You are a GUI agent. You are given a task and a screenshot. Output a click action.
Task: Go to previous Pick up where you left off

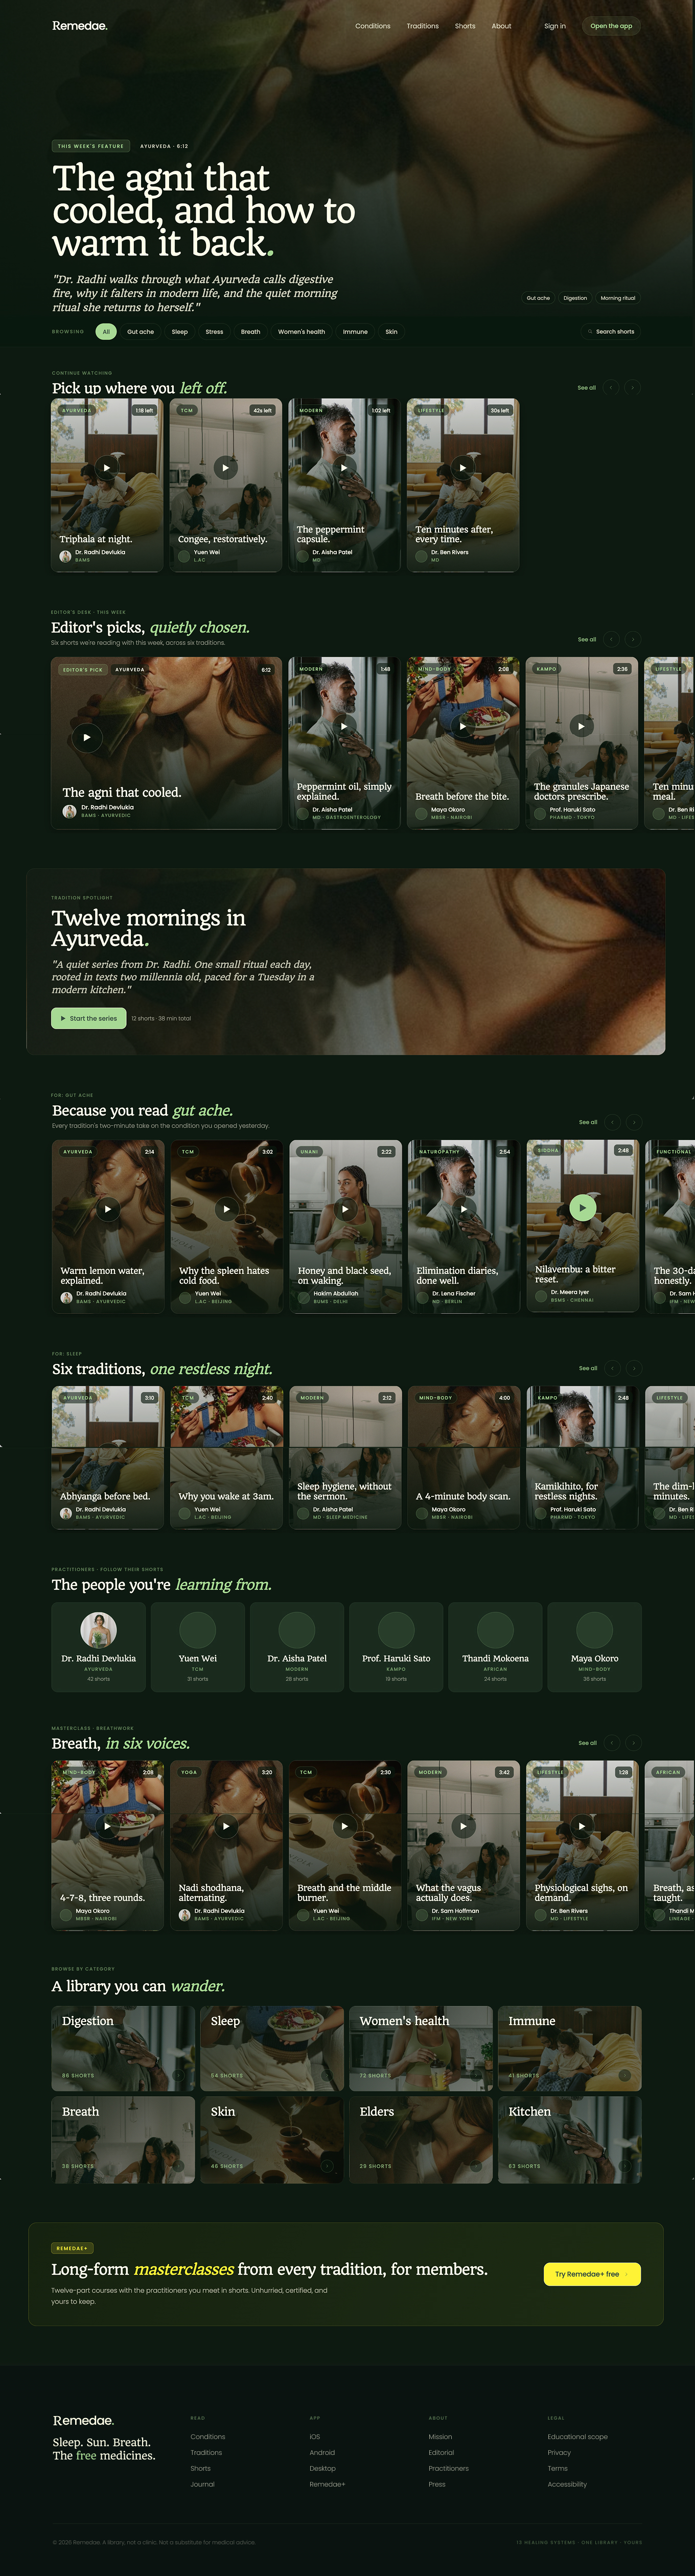(611, 387)
